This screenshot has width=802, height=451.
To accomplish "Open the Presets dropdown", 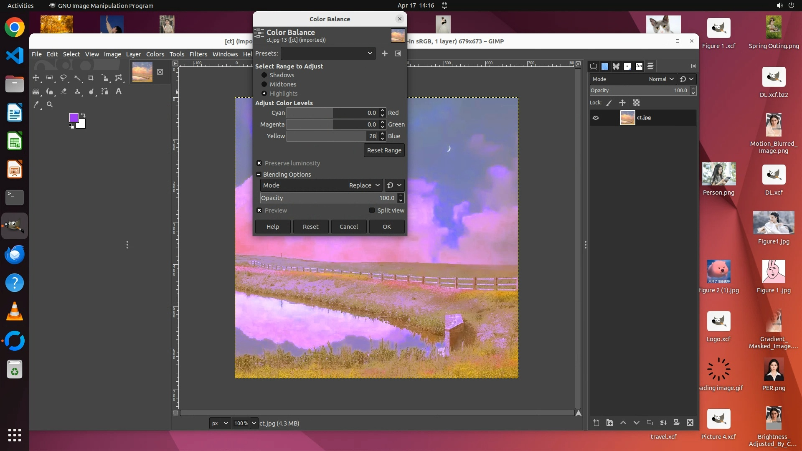I will (328, 53).
